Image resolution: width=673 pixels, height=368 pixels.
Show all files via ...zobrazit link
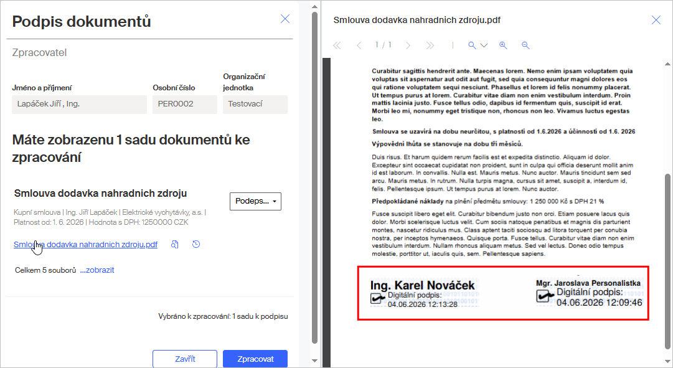pos(97,270)
